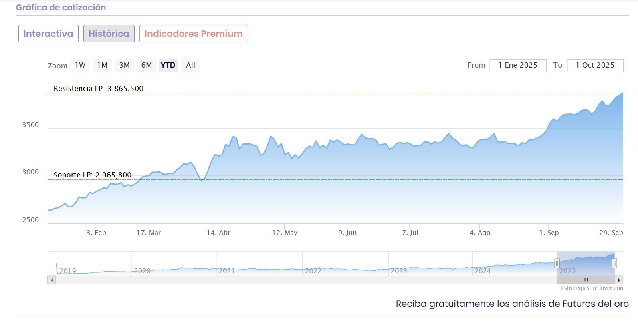Screen dimensions: 638x324
Task: Select the 1M zoom range
Action: (102, 65)
